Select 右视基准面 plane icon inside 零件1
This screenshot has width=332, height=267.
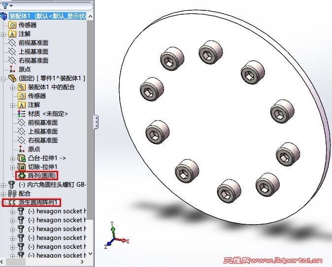pos(21,140)
